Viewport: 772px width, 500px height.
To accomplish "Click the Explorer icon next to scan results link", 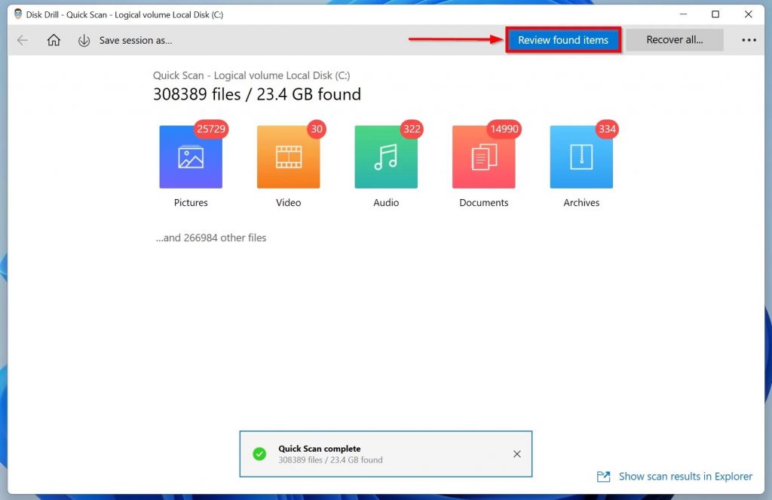I will click(603, 477).
